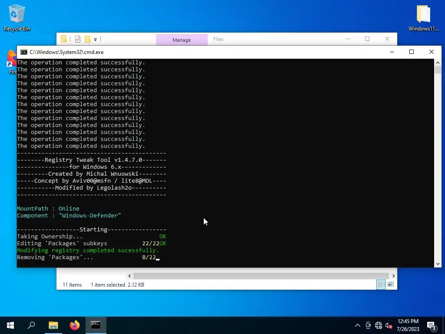Image resolution: width=445 pixels, height=334 pixels.
Task: Click the 'Modifying registry completed sucessfully.' line
Action: [x=88, y=250]
